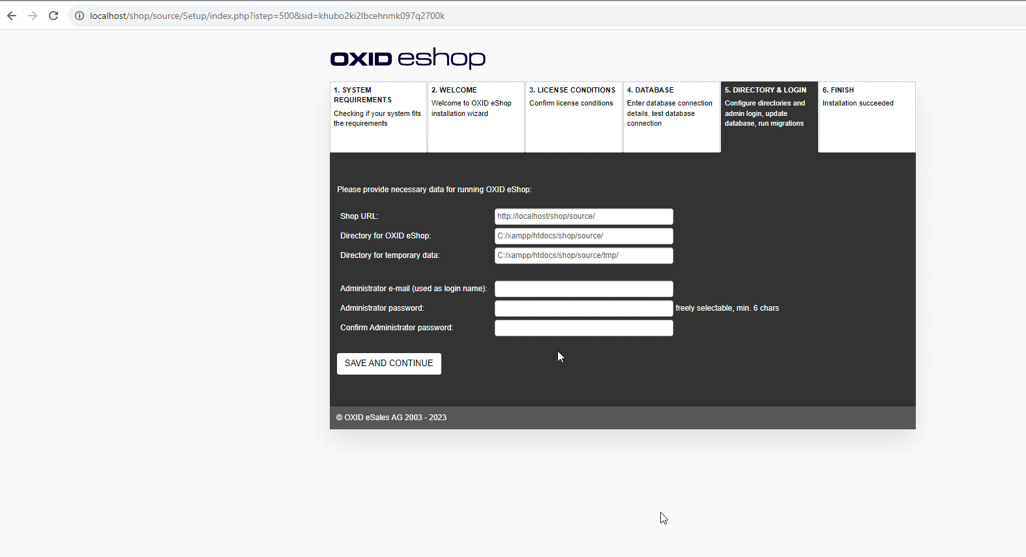The width and height of the screenshot is (1026, 557).
Task: Click the OXID eshop logo
Action: click(x=407, y=58)
